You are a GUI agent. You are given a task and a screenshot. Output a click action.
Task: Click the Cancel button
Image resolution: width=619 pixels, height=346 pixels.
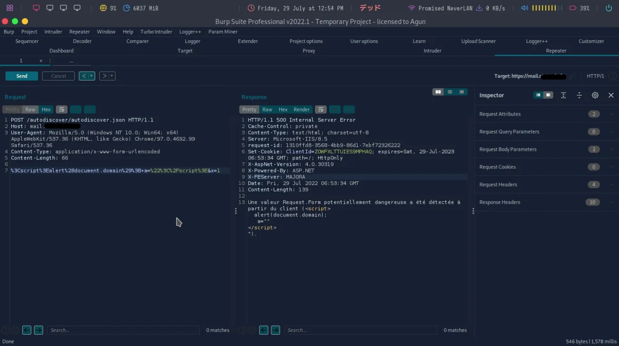click(x=59, y=76)
